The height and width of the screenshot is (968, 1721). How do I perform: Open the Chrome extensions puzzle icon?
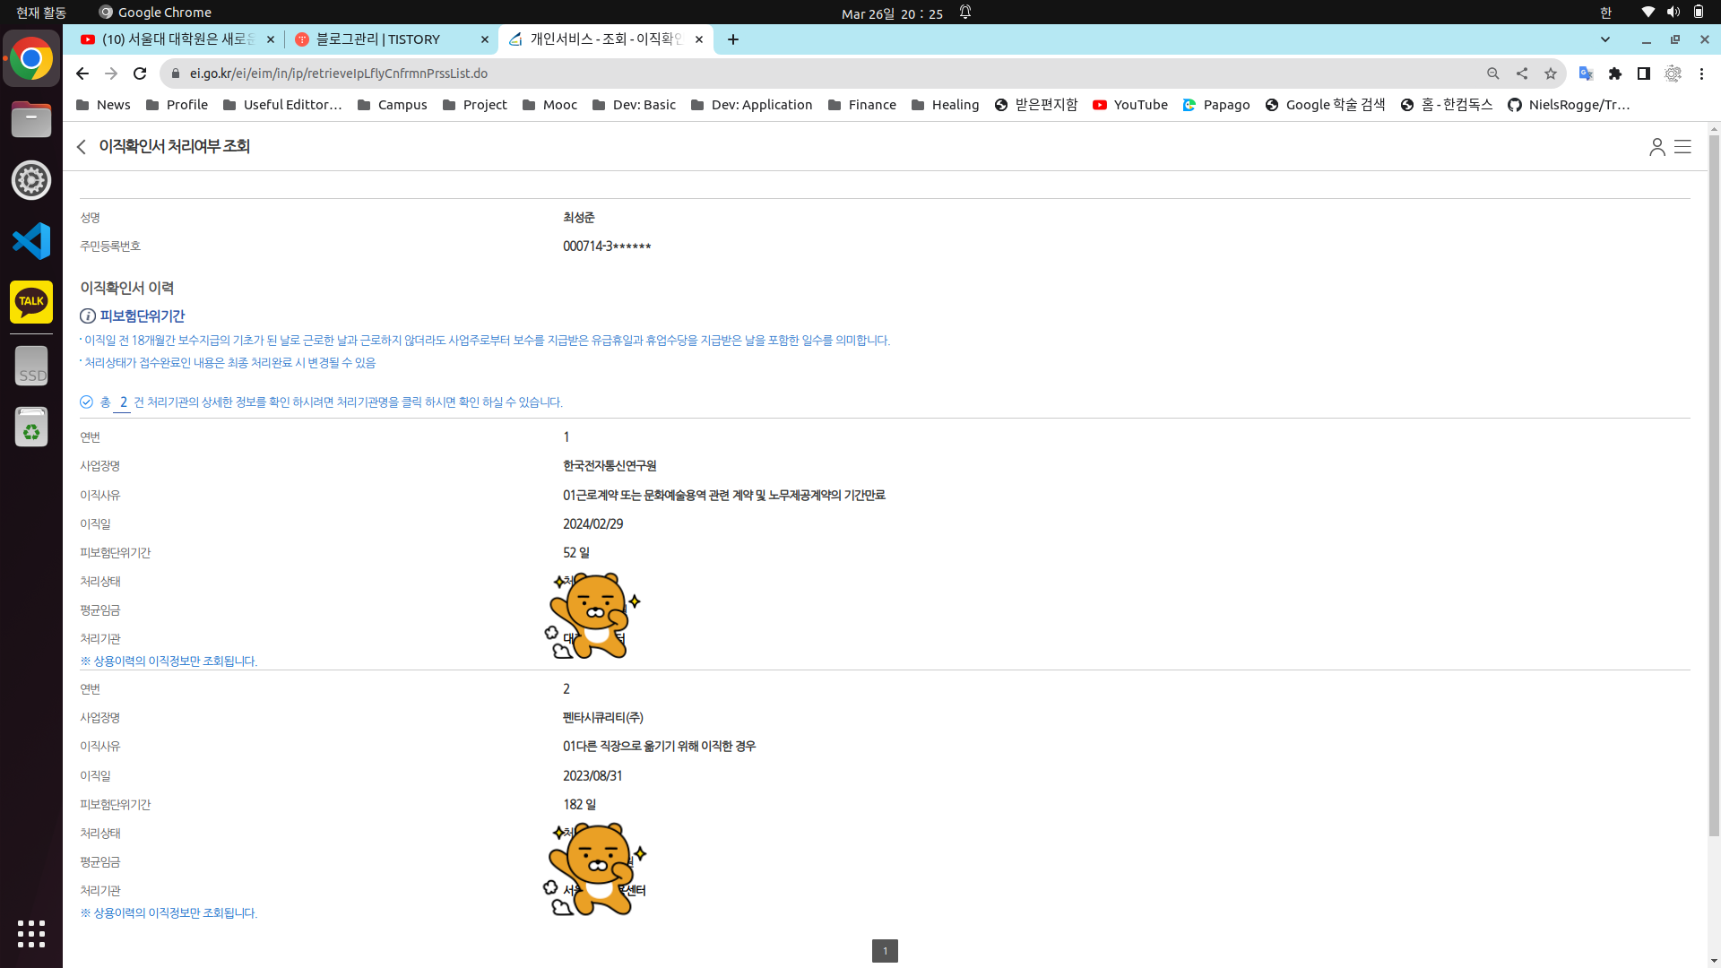[x=1615, y=73]
